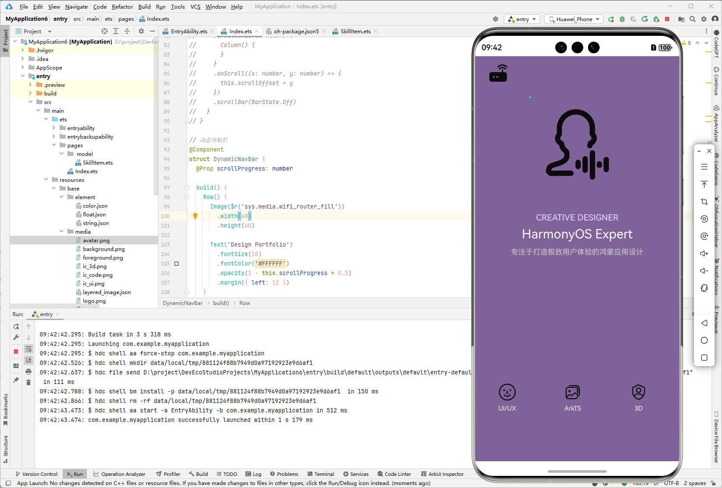Screen dimensions: 722x488
Task: Open the entry run configuration dropdown
Action: pos(522,19)
